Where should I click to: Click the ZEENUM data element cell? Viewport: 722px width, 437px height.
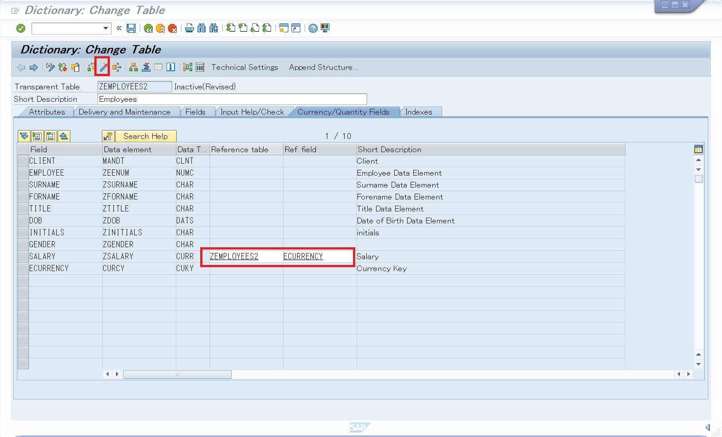point(139,173)
